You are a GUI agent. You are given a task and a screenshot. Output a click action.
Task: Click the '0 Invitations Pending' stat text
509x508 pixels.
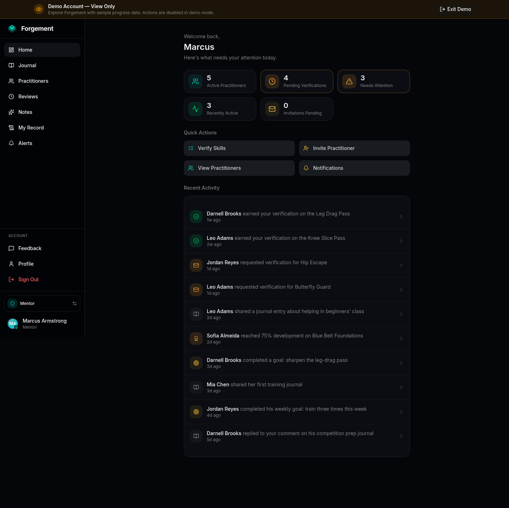click(x=303, y=109)
